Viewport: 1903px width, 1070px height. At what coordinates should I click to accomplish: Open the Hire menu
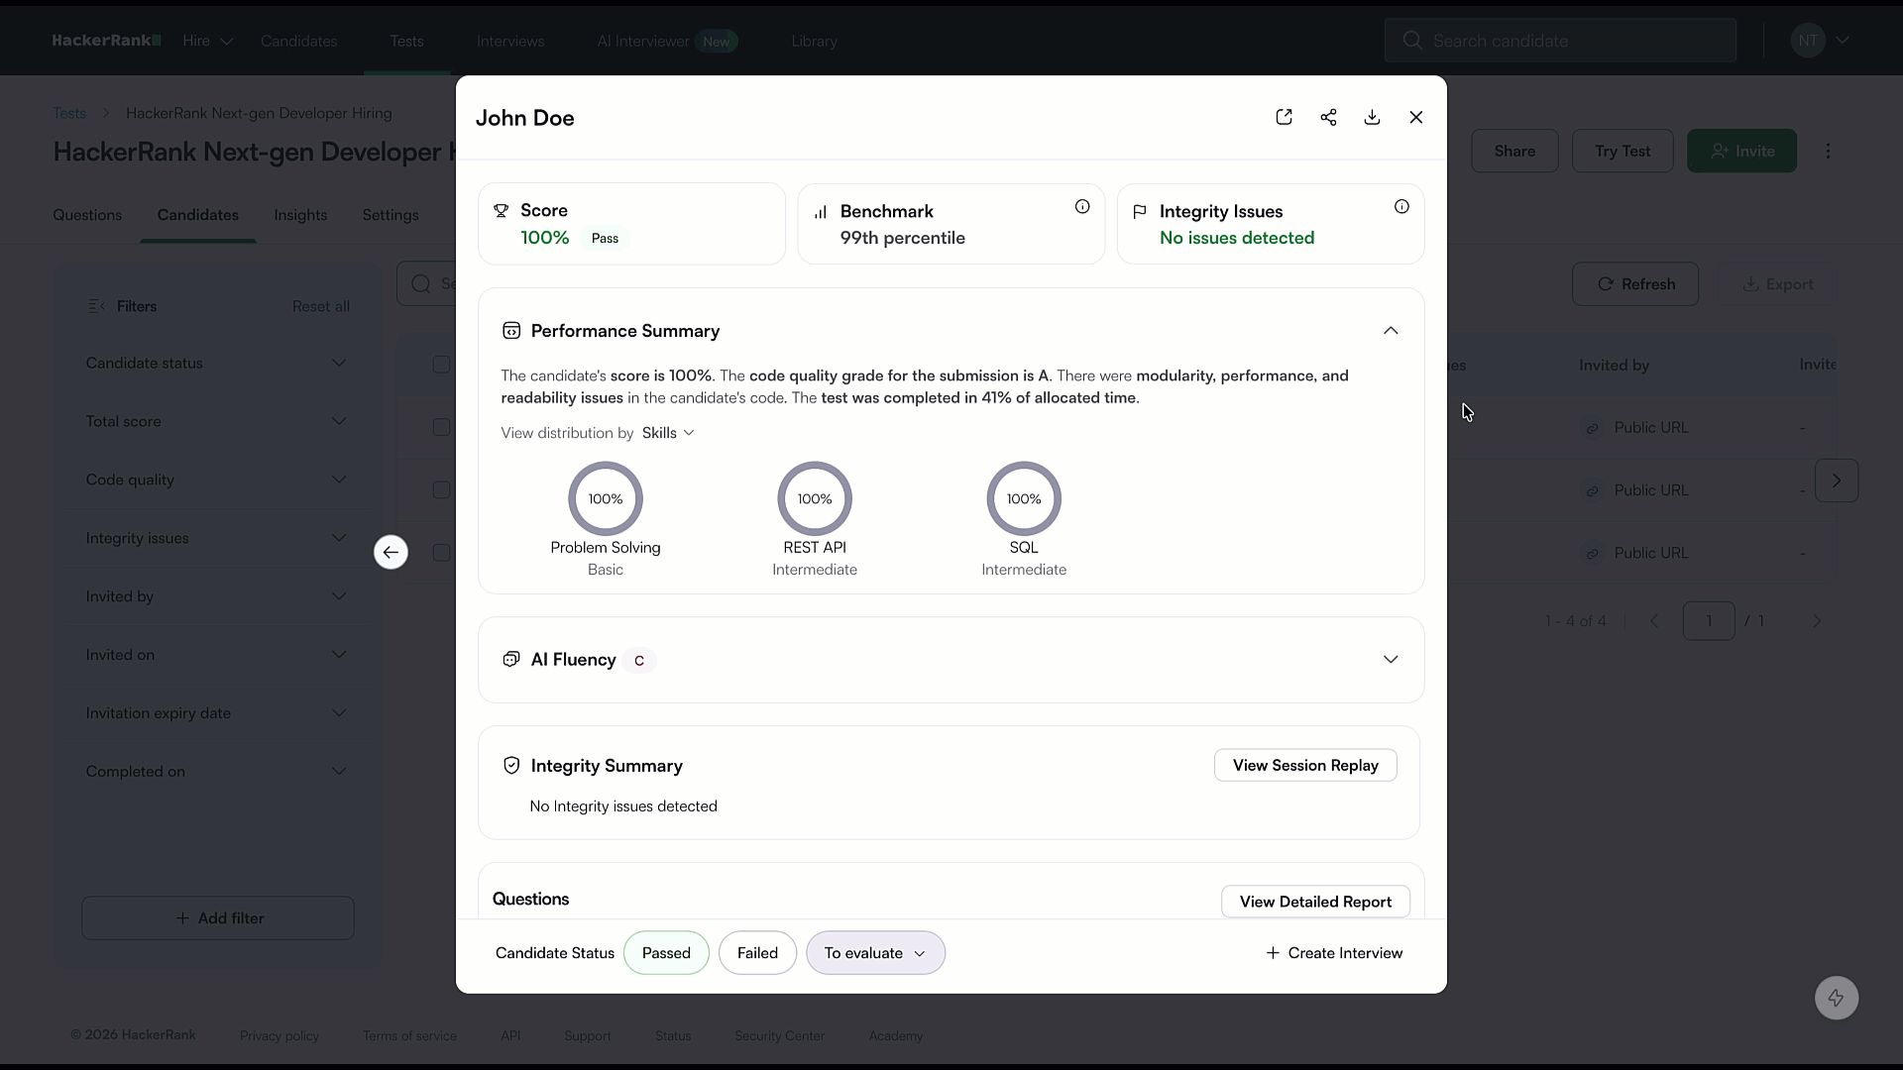pos(207,41)
